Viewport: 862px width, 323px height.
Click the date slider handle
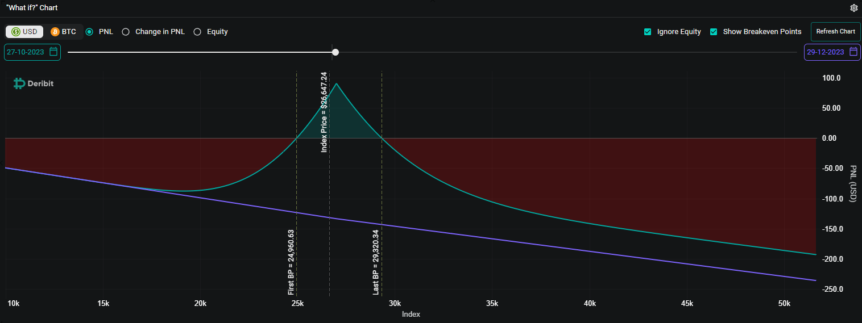pyautogui.click(x=335, y=52)
